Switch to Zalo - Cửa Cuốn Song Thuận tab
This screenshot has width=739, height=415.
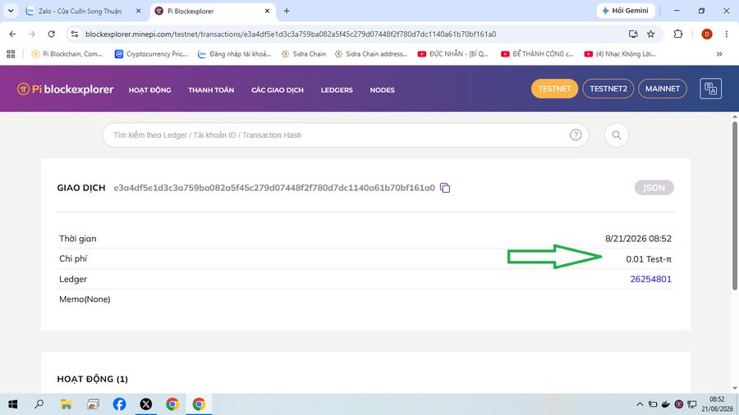coord(80,11)
